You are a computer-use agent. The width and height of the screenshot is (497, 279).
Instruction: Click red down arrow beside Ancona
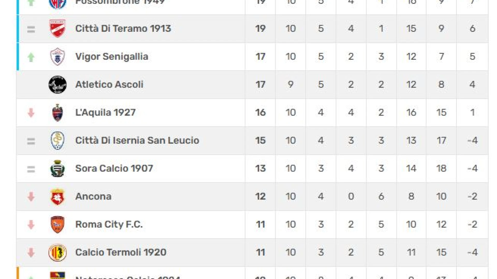(x=31, y=197)
